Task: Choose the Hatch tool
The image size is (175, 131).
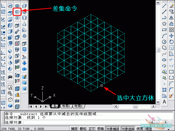Action: 164,90
